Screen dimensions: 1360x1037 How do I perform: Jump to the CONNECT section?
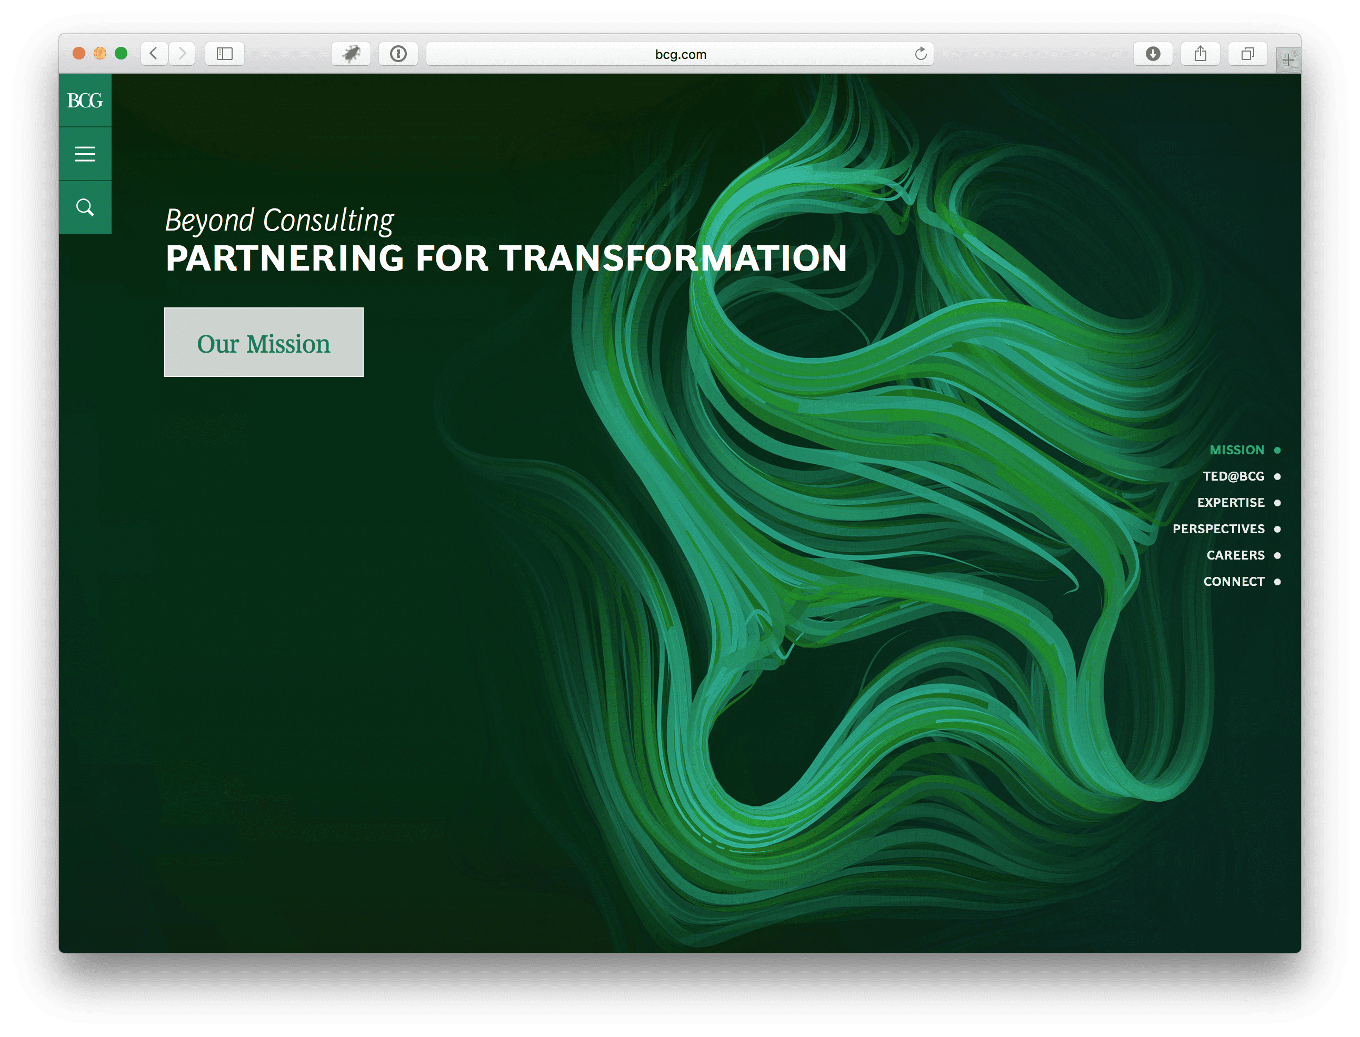point(1234,582)
